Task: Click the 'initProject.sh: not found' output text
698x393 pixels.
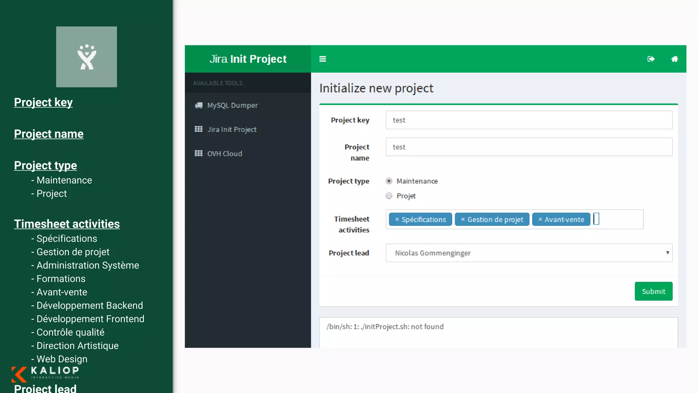Action: click(x=385, y=326)
